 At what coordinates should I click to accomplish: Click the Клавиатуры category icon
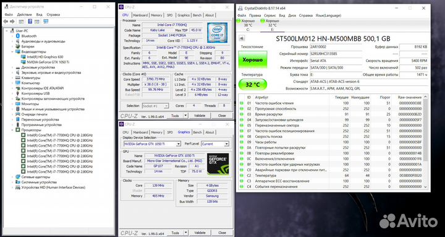(18, 77)
